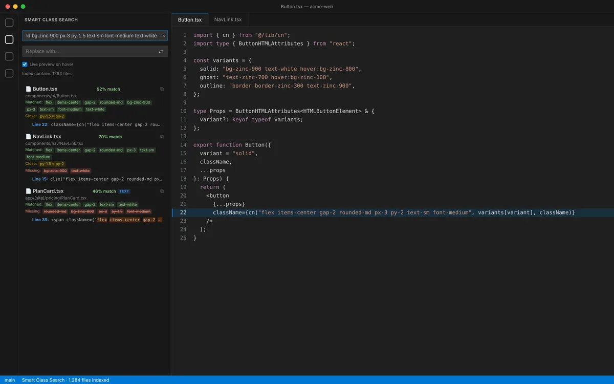Clear the class search query with the × icon

(x=164, y=36)
